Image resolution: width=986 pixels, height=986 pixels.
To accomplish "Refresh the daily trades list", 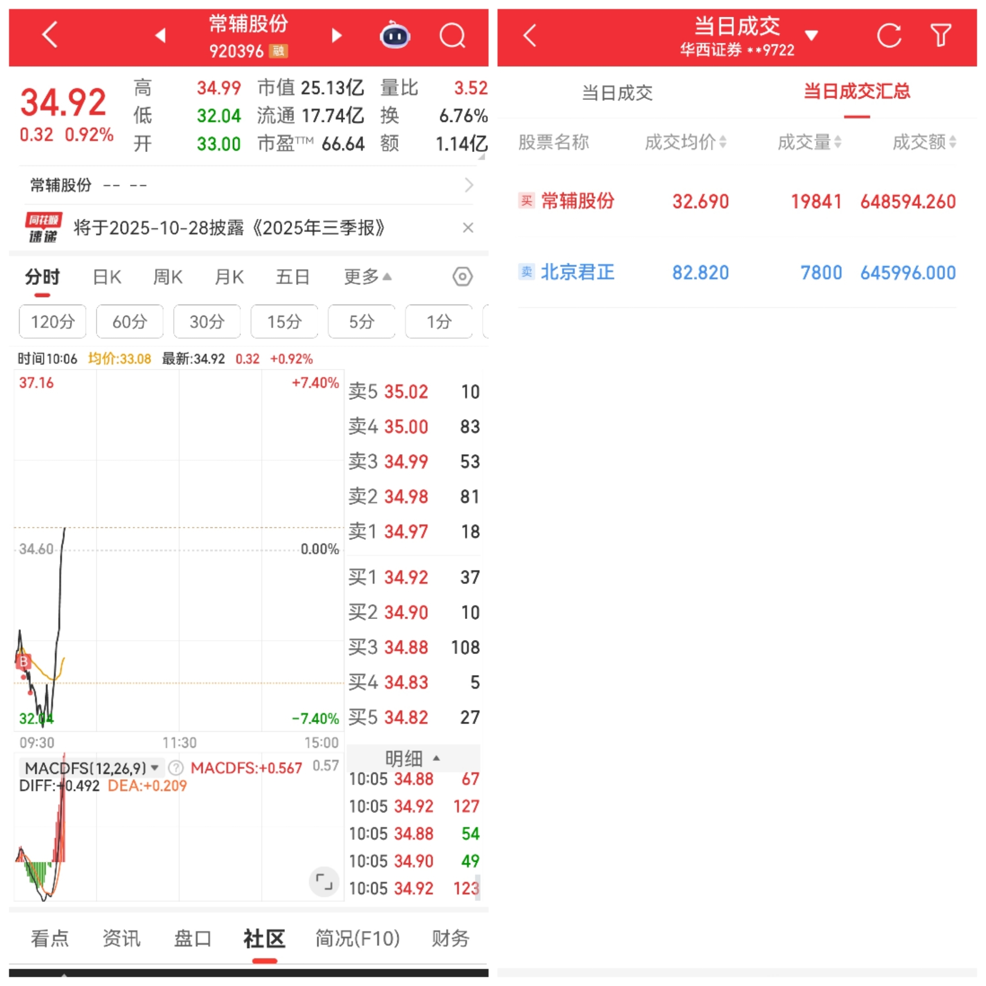I will (x=888, y=35).
